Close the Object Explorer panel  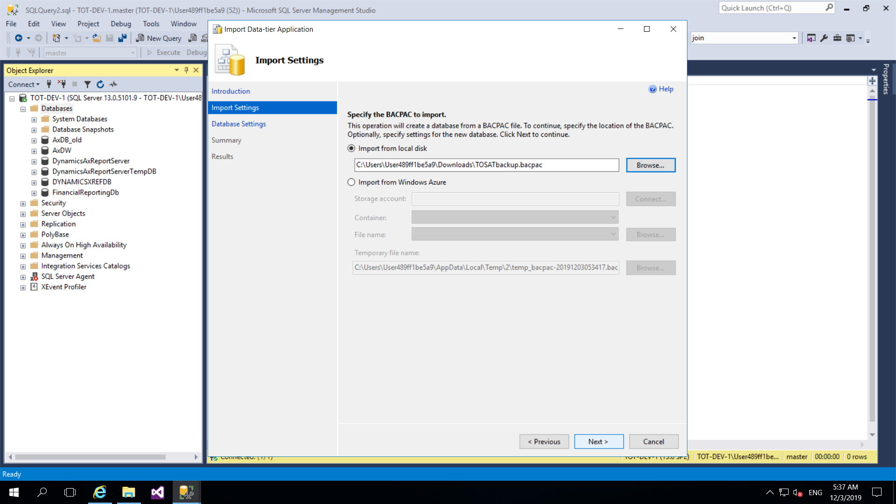click(x=196, y=70)
